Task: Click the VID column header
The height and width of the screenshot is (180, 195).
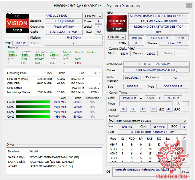Action: [94, 73]
